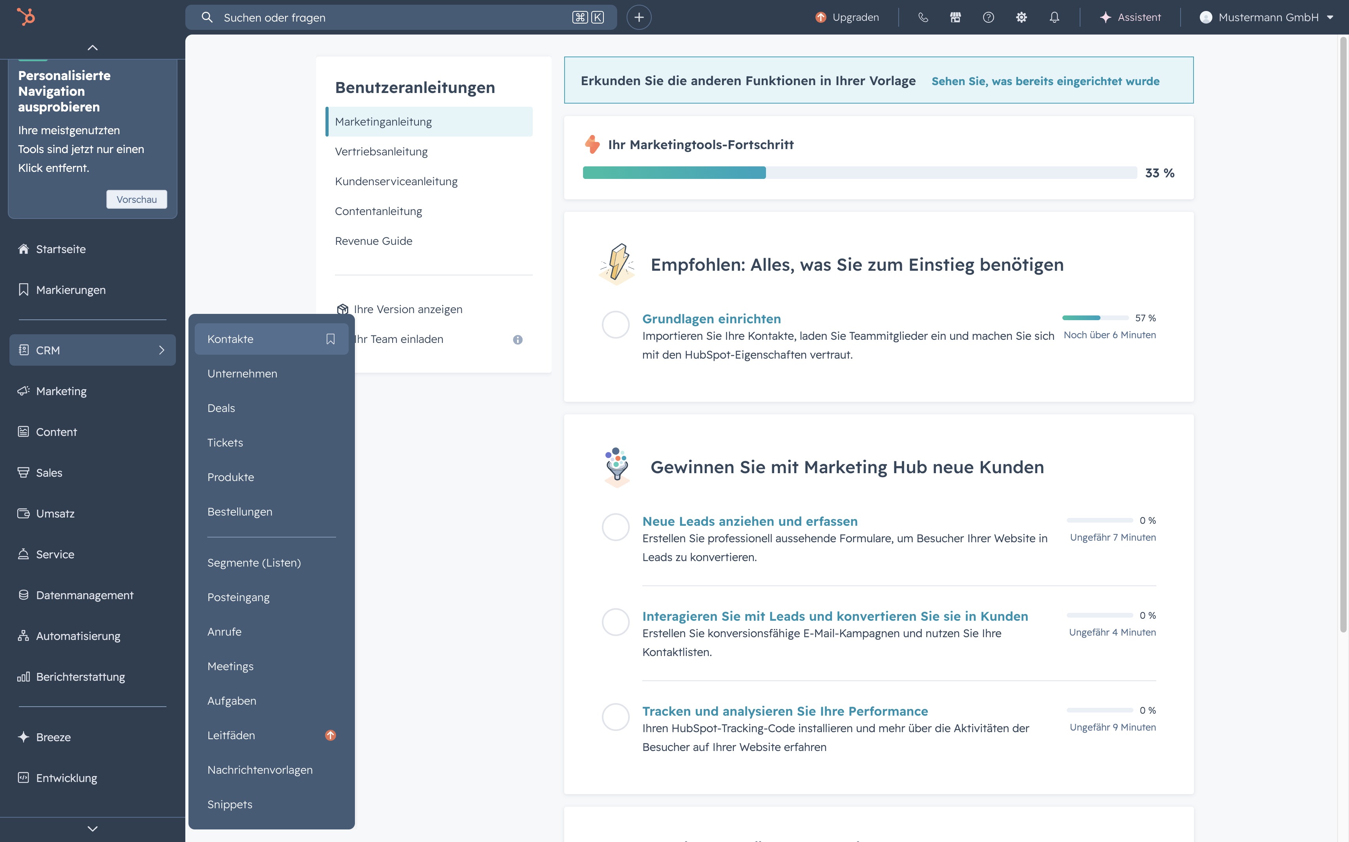Click the Marketingtools-Fortschritt 33 % progress bar
The image size is (1349, 842).
[860, 173]
